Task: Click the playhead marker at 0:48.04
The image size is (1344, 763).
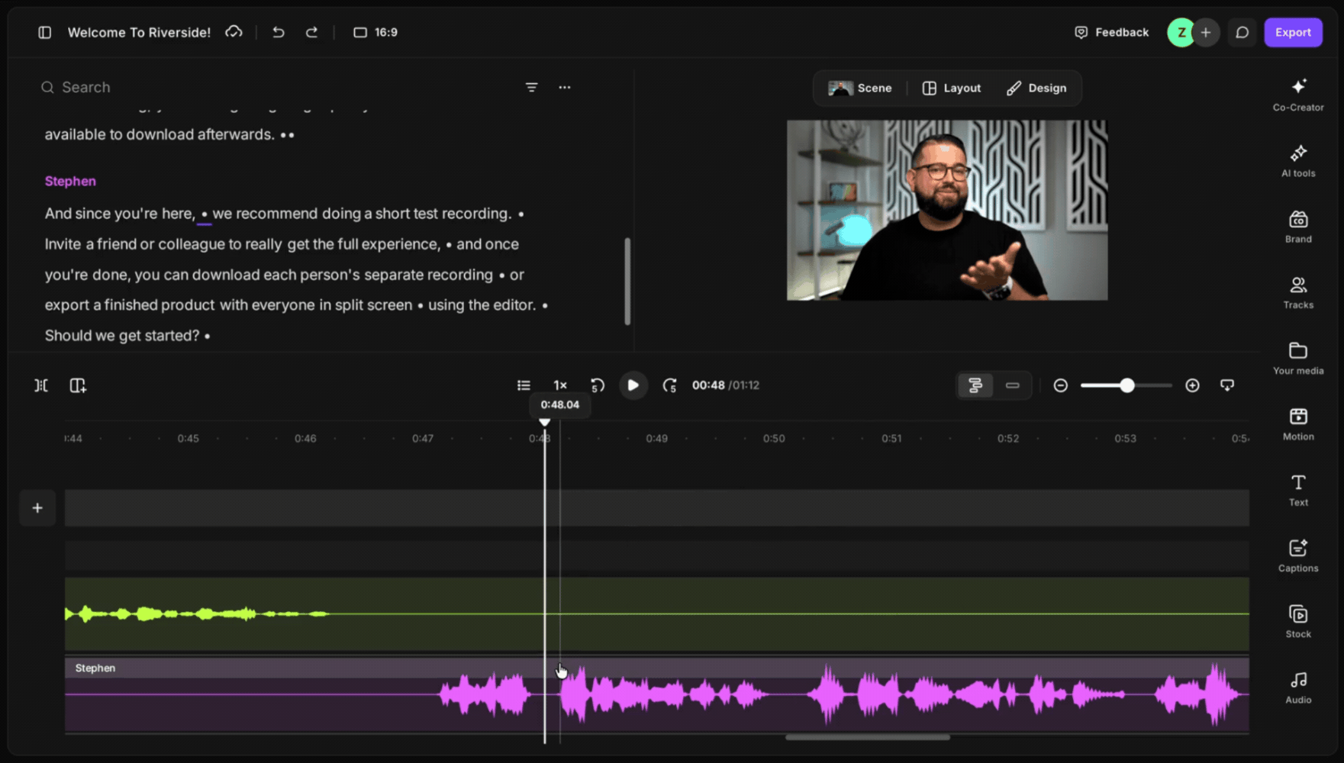Action: pos(544,422)
